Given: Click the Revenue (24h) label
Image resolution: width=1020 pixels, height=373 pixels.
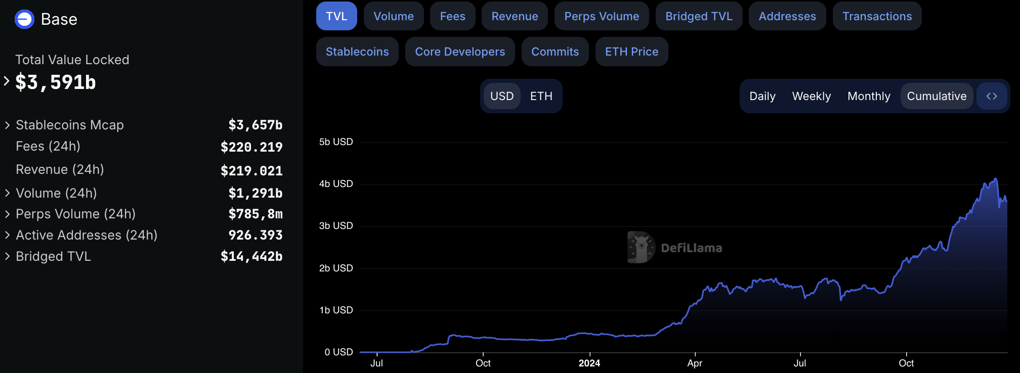Looking at the screenshot, I should point(60,169).
